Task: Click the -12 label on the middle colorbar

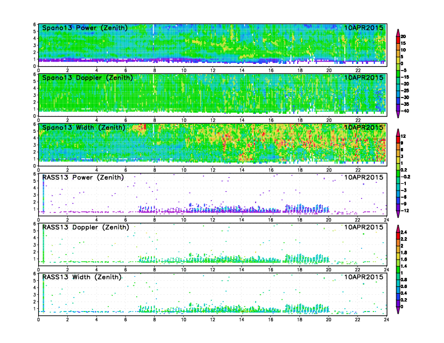Action: [405, 211]
